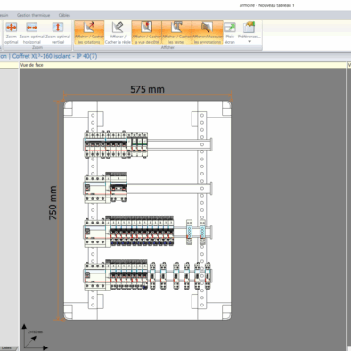Open the Câbles ribbon tab
This screenshot has width=351, height=351.
point(64,15)
